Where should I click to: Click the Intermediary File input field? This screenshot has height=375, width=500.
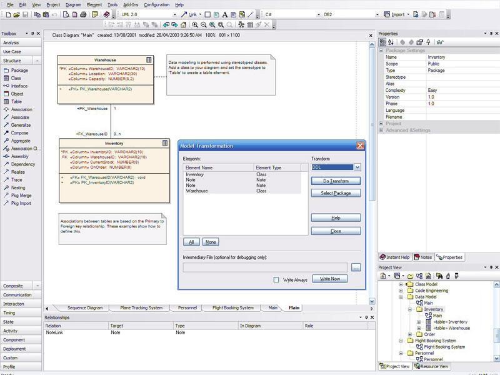[x=265, y=267]
